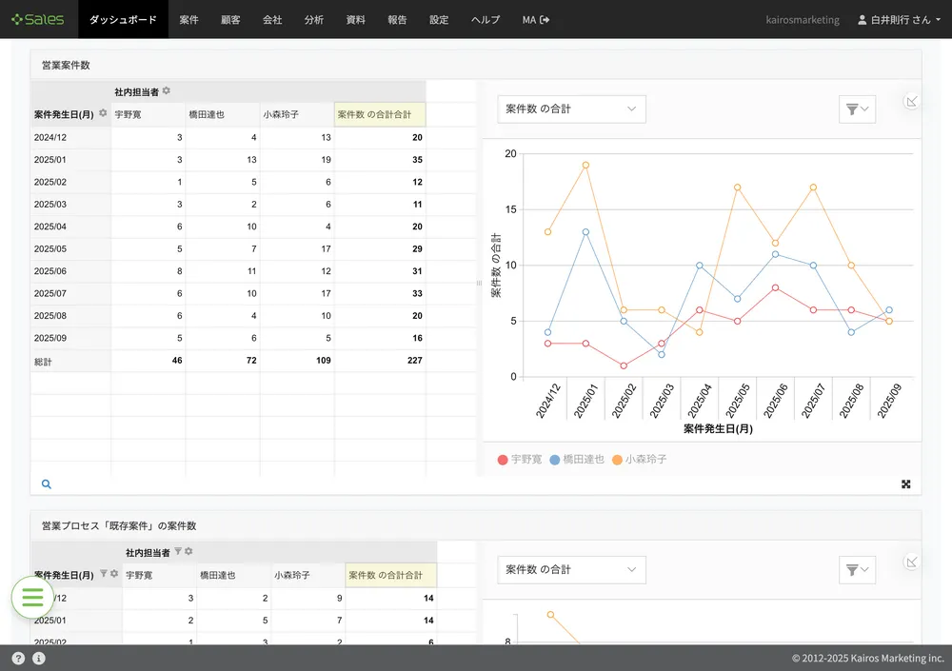The width and height of the screenshot is (952, 671).
Task: Expand 営業案件数 panel to fullscreen
Action: 905,484
